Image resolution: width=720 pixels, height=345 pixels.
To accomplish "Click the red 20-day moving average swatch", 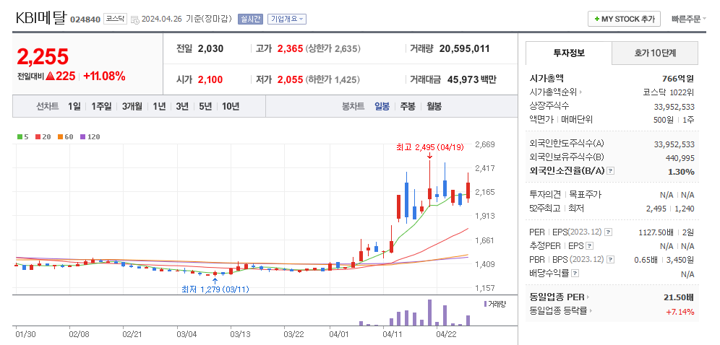I will pyautogui.click(x=37, y=136).
